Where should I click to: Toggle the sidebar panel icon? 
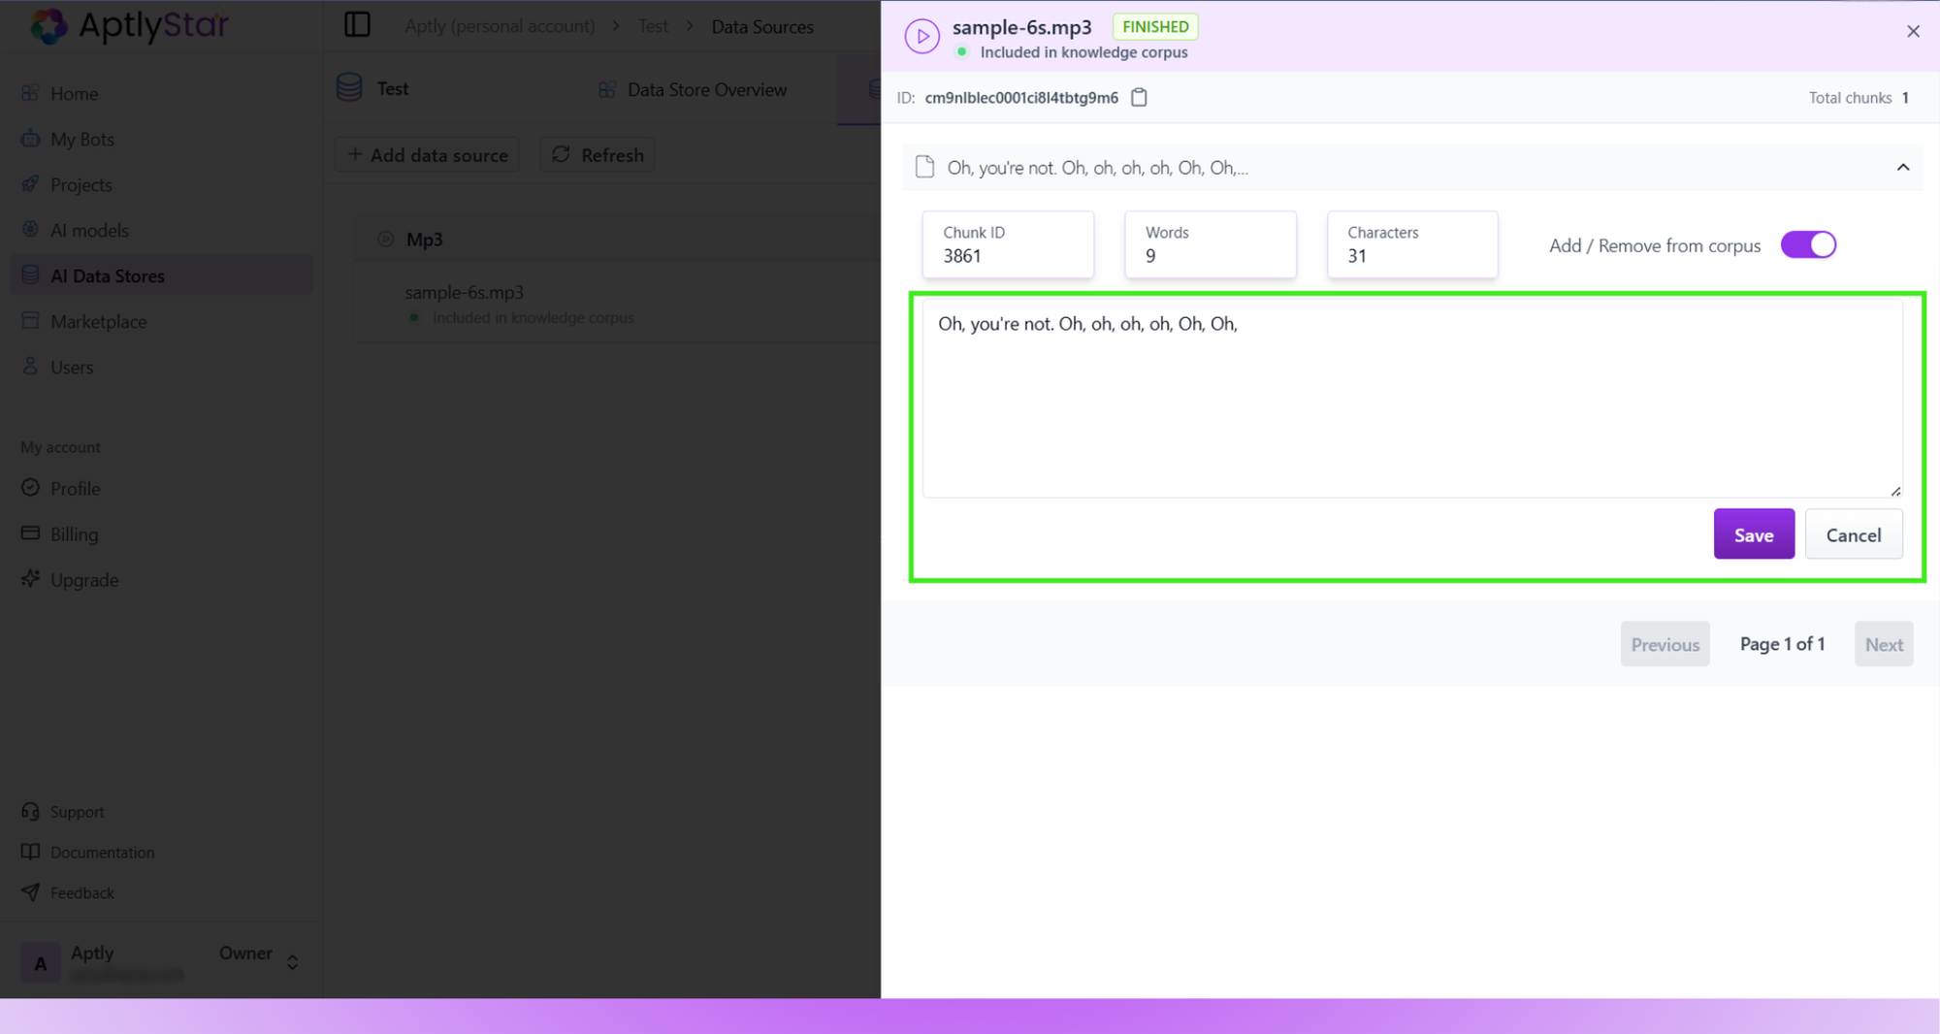(x=357, y=24)
